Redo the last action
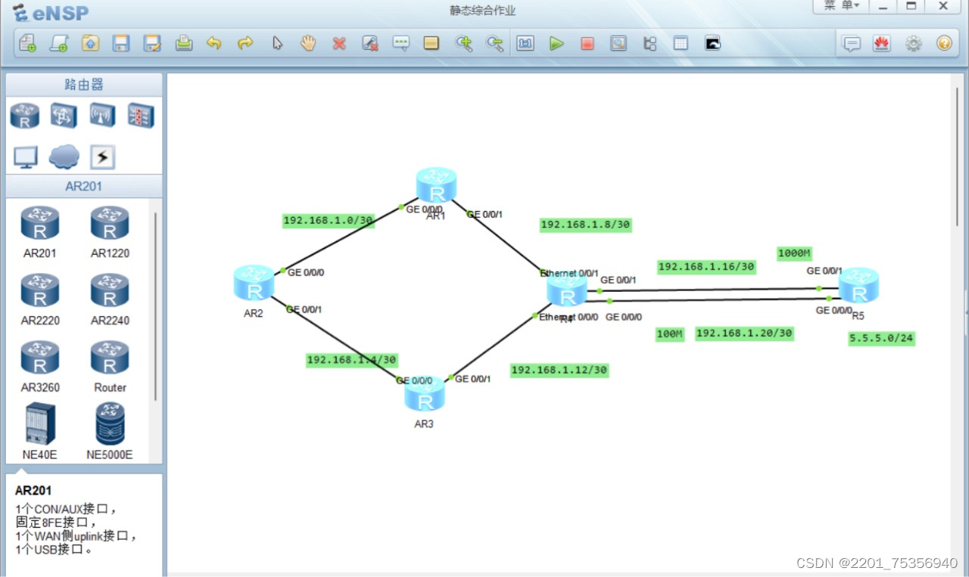This screenshot has height=577, width=969. click(245, 43)
